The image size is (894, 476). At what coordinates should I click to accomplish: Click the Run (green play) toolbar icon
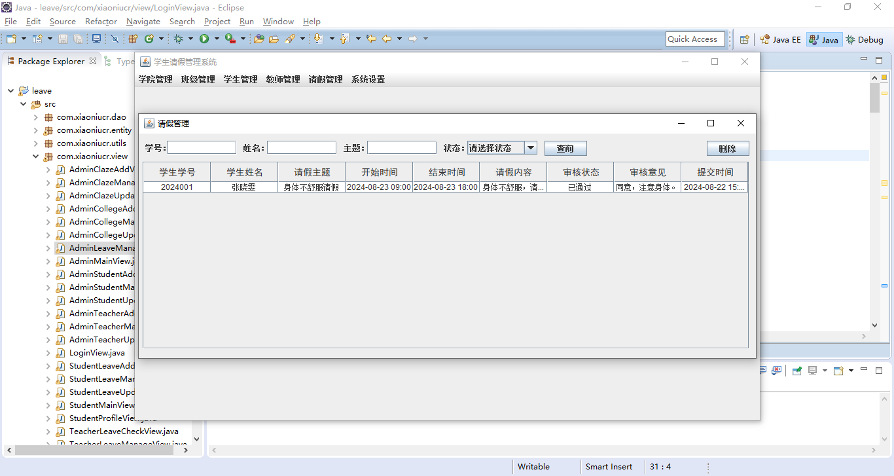coord(204,39)
